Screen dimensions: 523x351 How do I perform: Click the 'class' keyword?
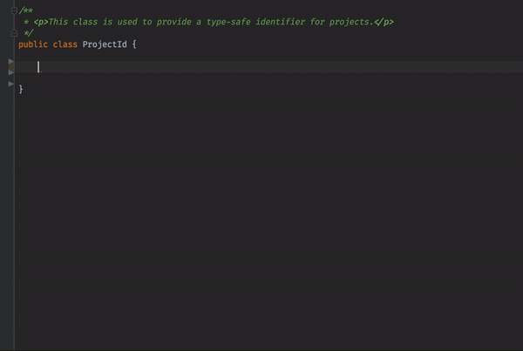pos(66,44)
